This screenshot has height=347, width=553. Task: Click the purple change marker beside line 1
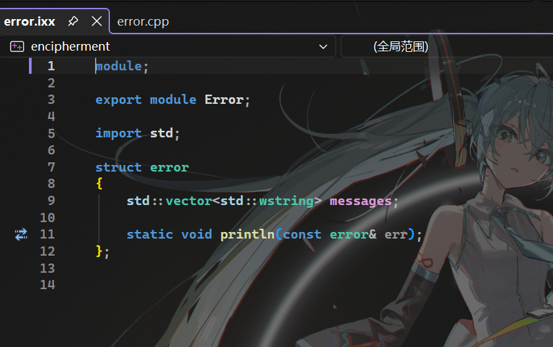[30, 66]
